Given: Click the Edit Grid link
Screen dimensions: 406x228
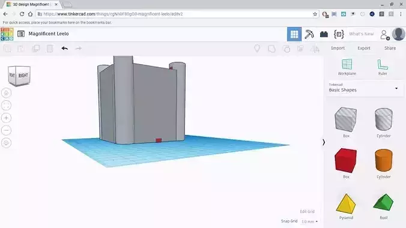Looking at the screenshot, I should pos(307,211).
